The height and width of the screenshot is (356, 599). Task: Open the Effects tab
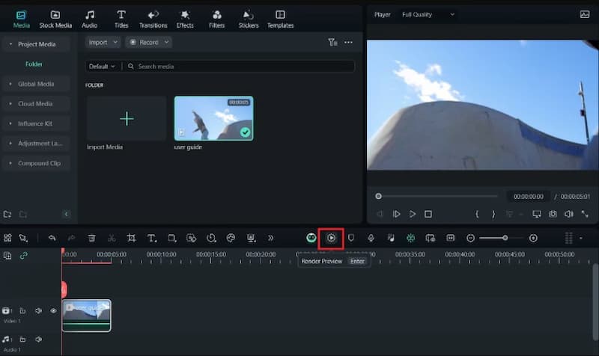185,19
